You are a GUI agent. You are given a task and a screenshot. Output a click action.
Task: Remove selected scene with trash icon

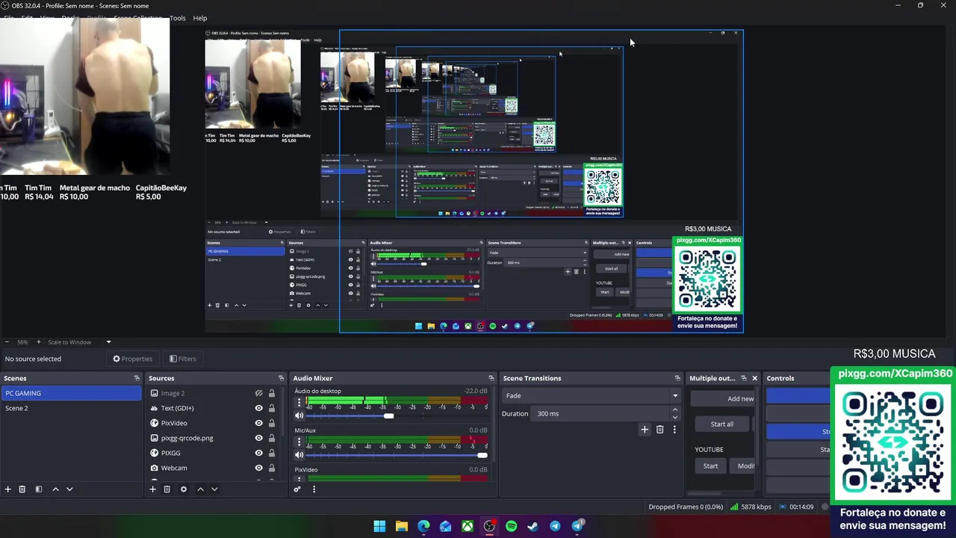tap(22, 489)
